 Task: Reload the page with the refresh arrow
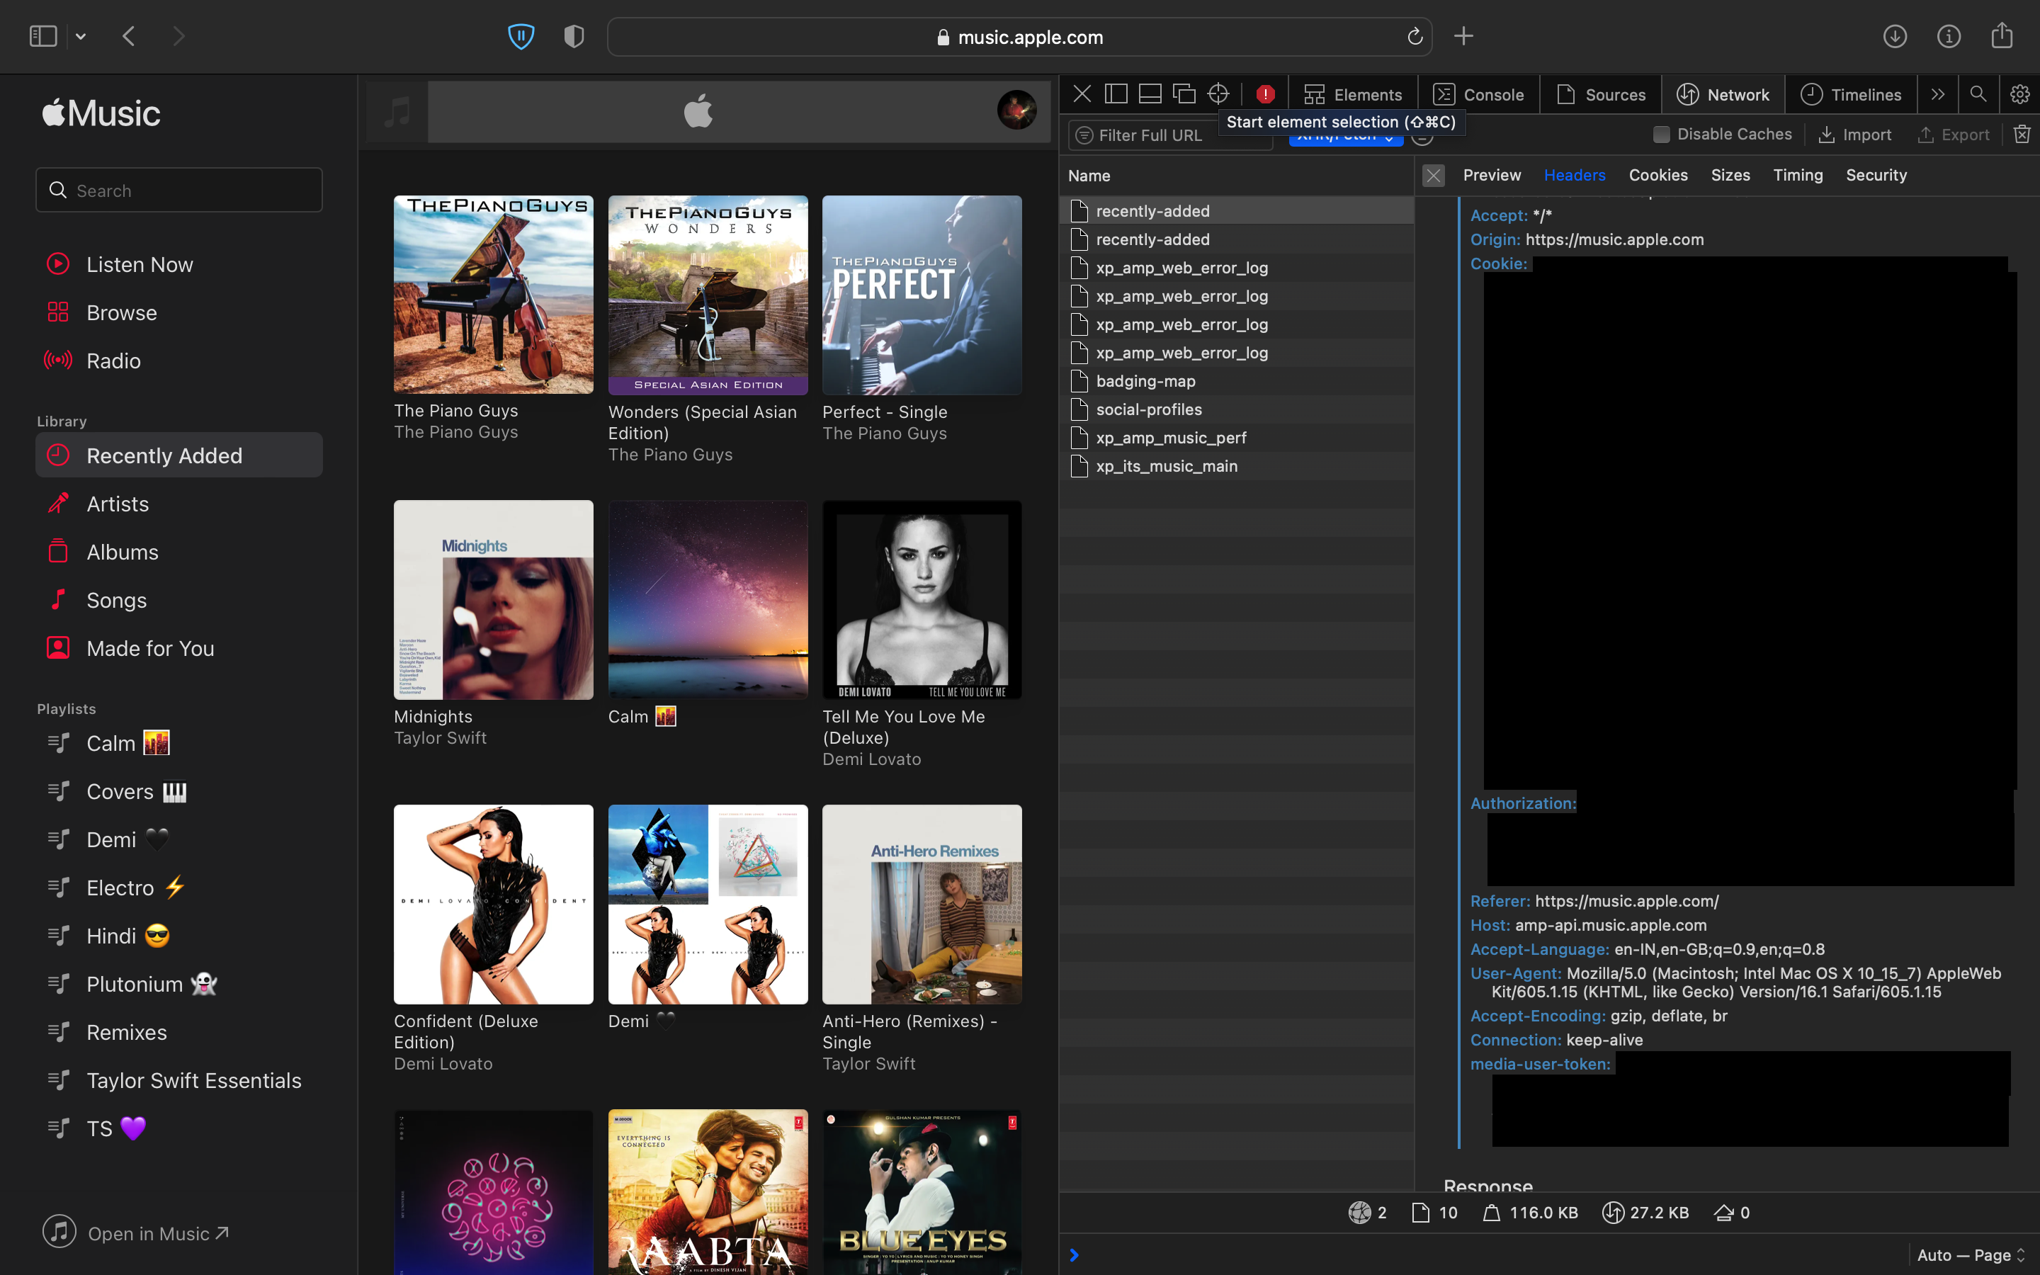(x=1415, y=36)
